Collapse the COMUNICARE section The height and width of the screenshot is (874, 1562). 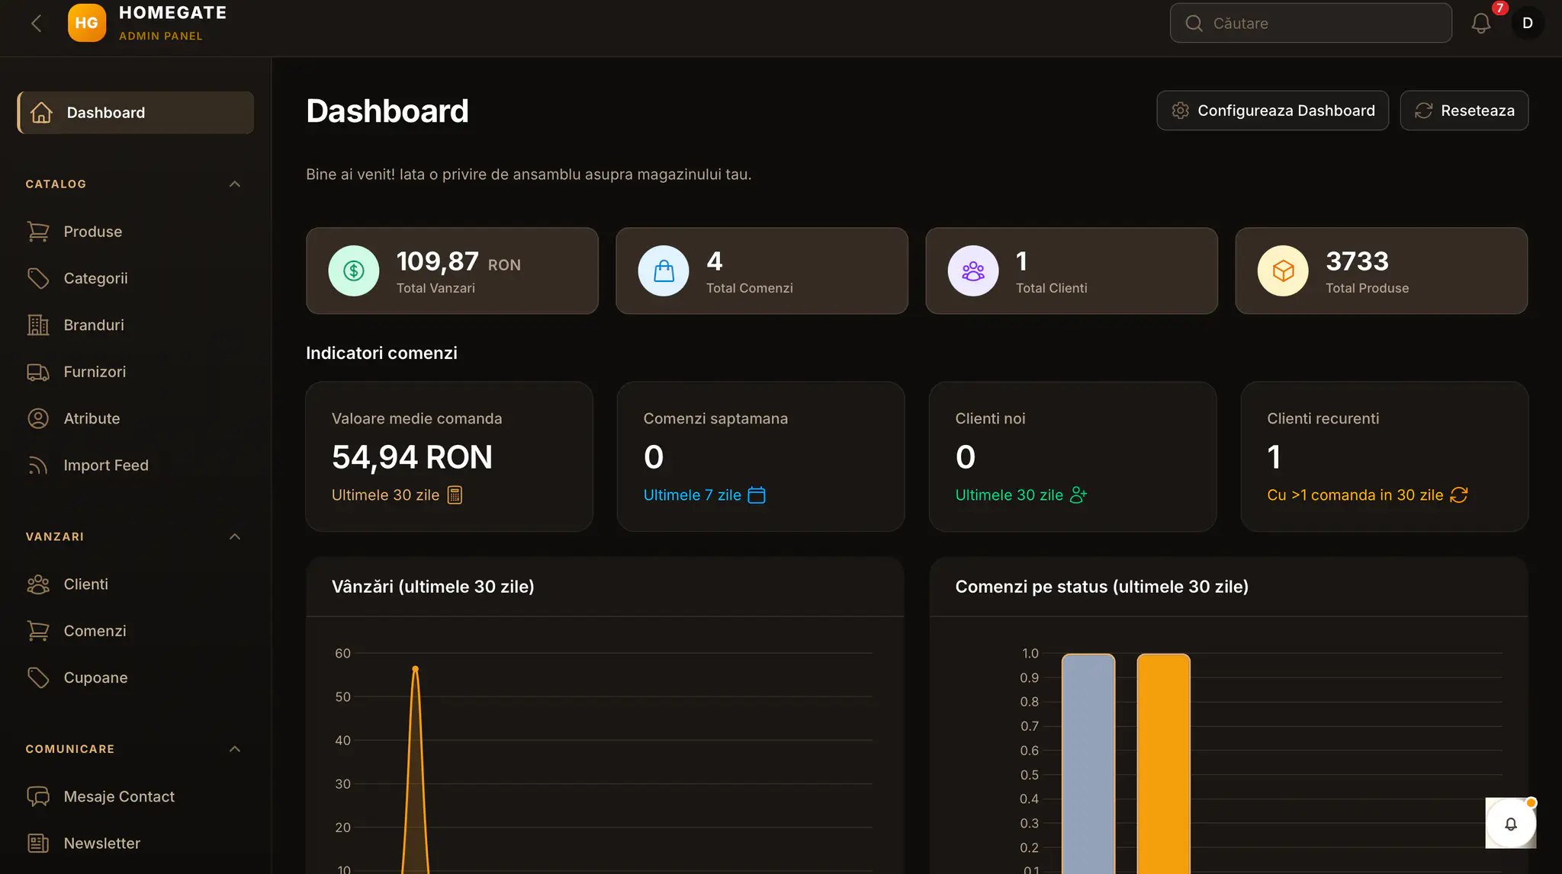coord(235,749)
